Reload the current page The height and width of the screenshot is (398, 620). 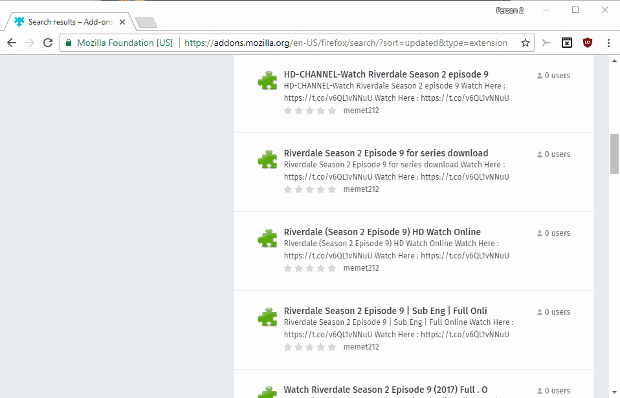click(48, 43)
